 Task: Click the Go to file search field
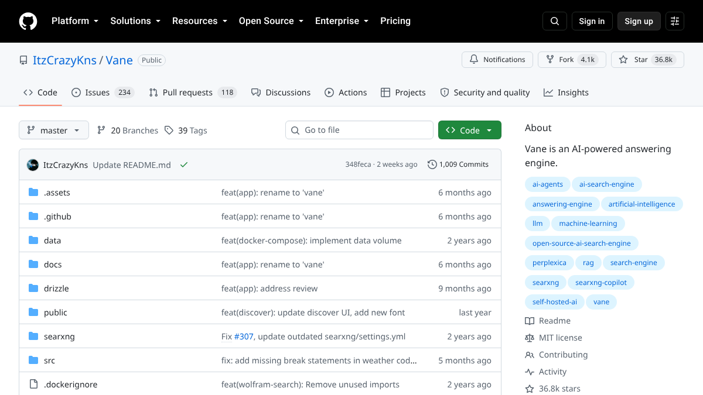[360, 130]
